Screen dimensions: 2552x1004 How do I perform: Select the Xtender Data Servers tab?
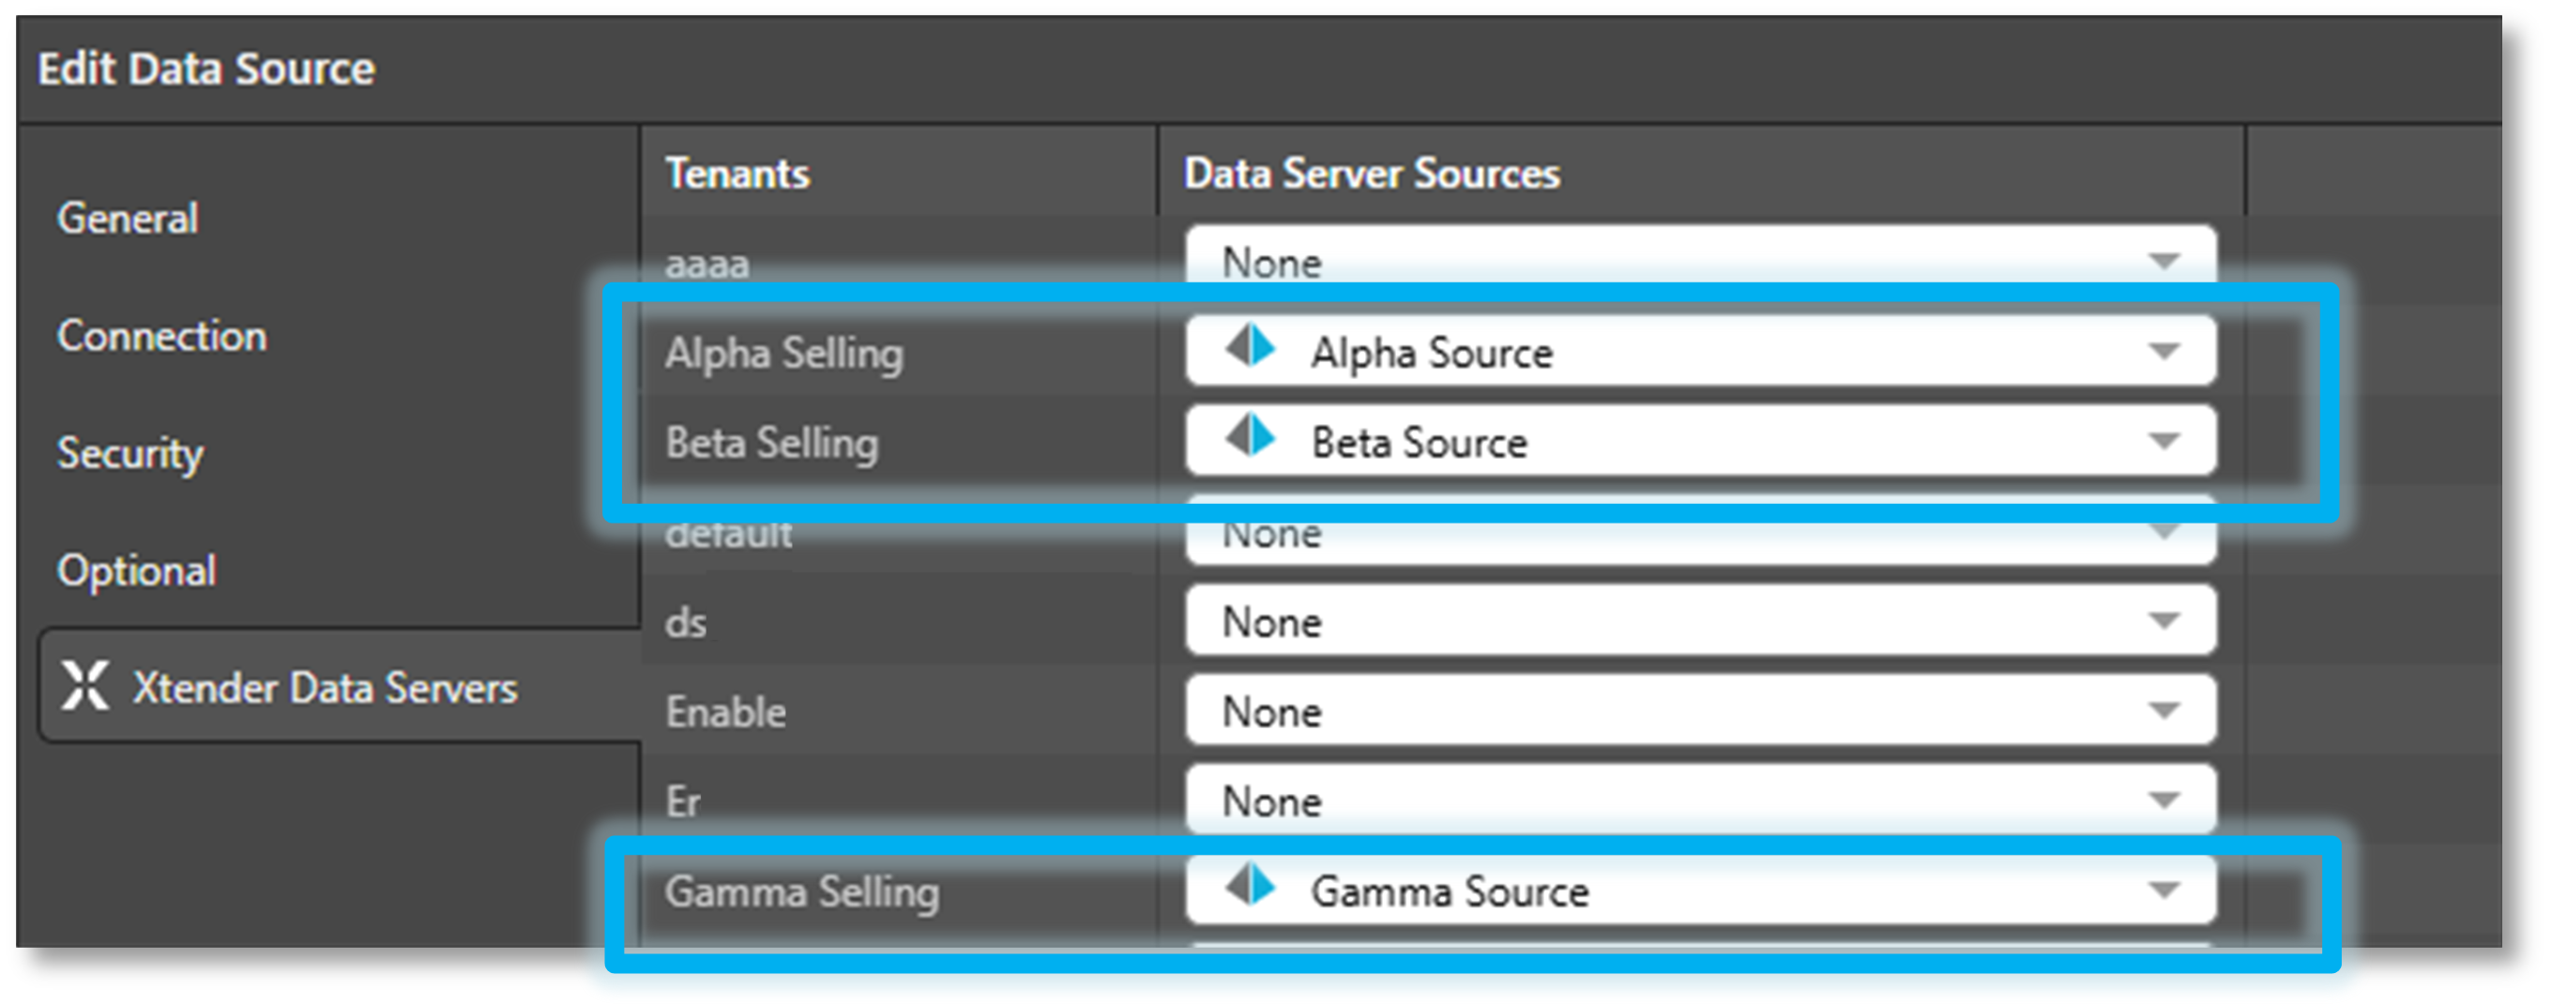pyautogui.click(x=340, y=686)
